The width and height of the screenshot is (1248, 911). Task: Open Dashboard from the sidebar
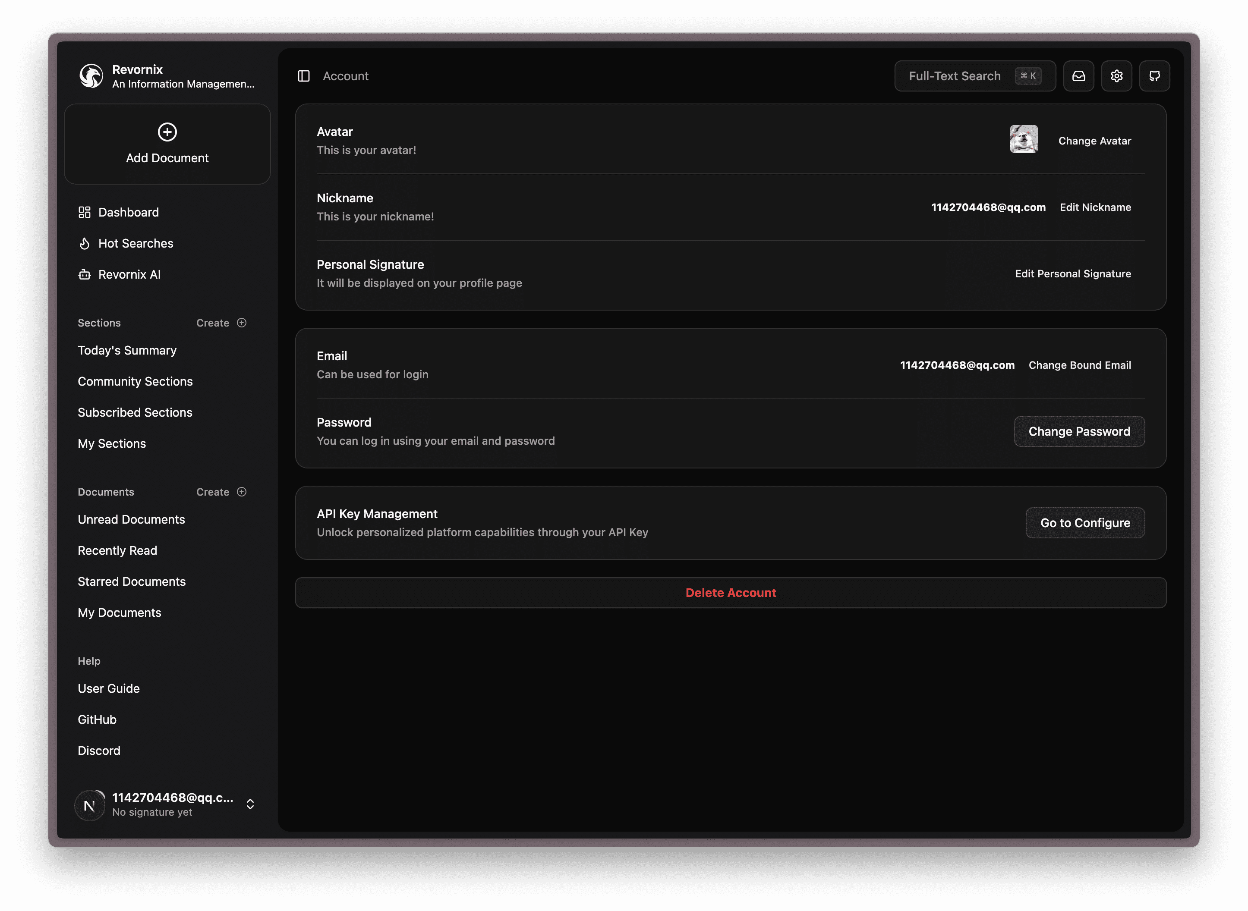click(128, 212)
